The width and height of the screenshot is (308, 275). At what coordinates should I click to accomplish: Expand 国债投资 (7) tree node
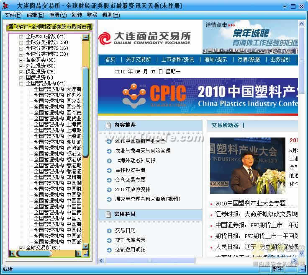pyautogui.click(x=21, y=78)
